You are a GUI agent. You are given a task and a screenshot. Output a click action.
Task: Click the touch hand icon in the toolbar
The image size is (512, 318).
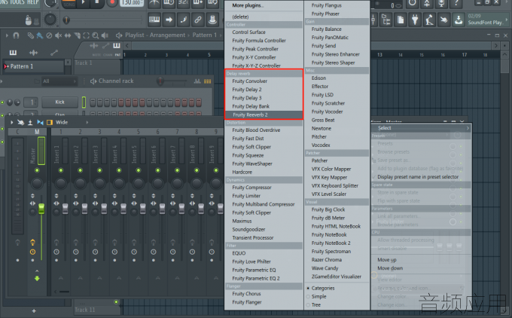(x=443, y=20)
